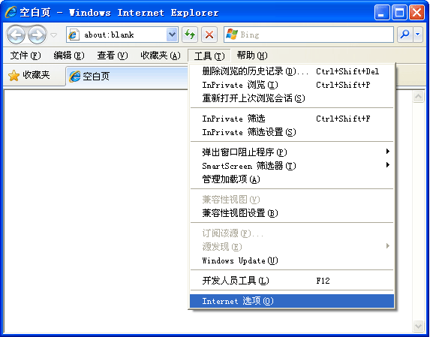Click the page icon in address bar

point(74,35)
